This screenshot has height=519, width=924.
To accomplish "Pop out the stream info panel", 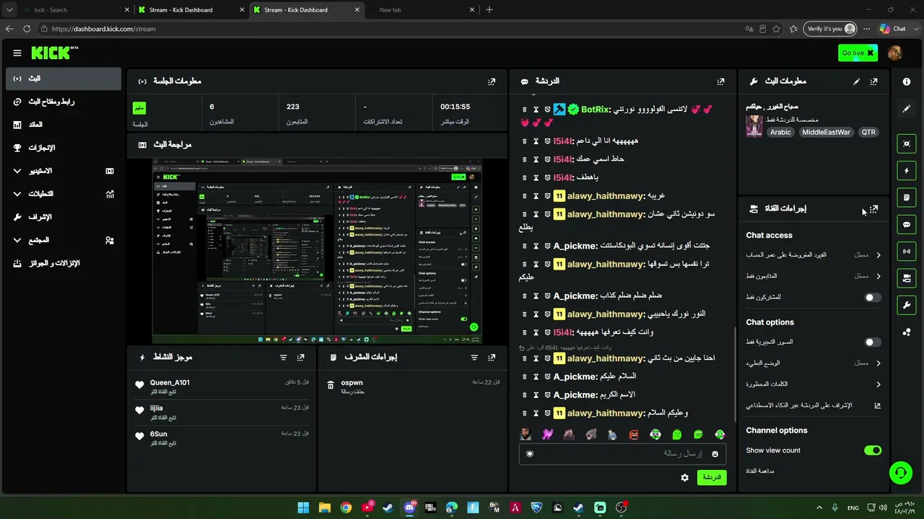I will pos(873,81).
